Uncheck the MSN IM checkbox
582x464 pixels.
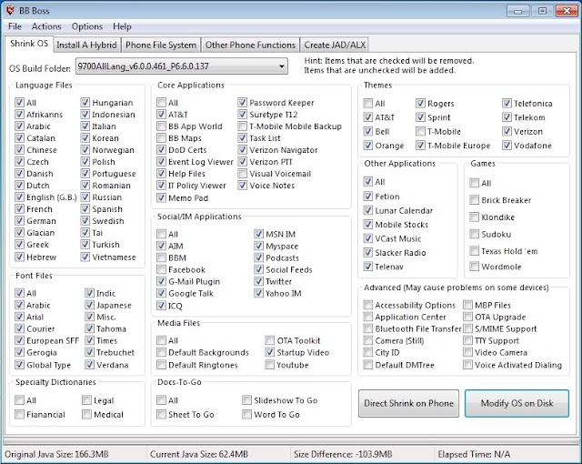[x=258, y=234]
